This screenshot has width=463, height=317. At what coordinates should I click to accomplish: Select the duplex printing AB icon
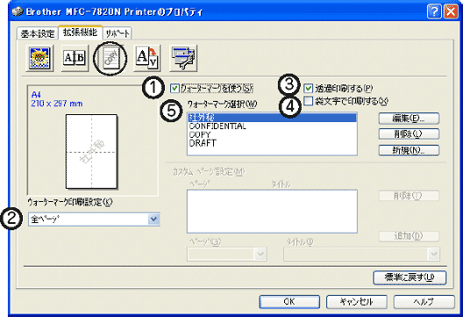click(x=75, y=58)
